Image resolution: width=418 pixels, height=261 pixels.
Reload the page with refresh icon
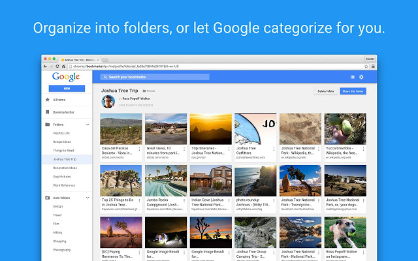tap(57, 67)
